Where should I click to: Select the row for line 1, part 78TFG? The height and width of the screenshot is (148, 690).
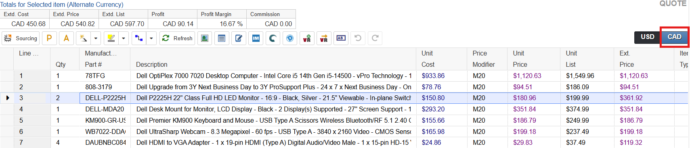(344, 76)
